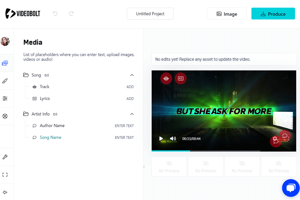
Task: Select the Media sidebar tab icon
Action: point(5,63)
